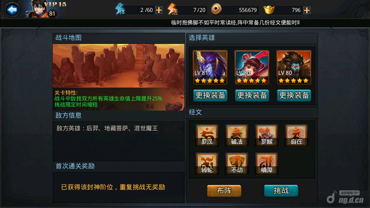Select the 自在 scripture icon
This screenshot has width=370, height=208.
click(x=297, y=135)
